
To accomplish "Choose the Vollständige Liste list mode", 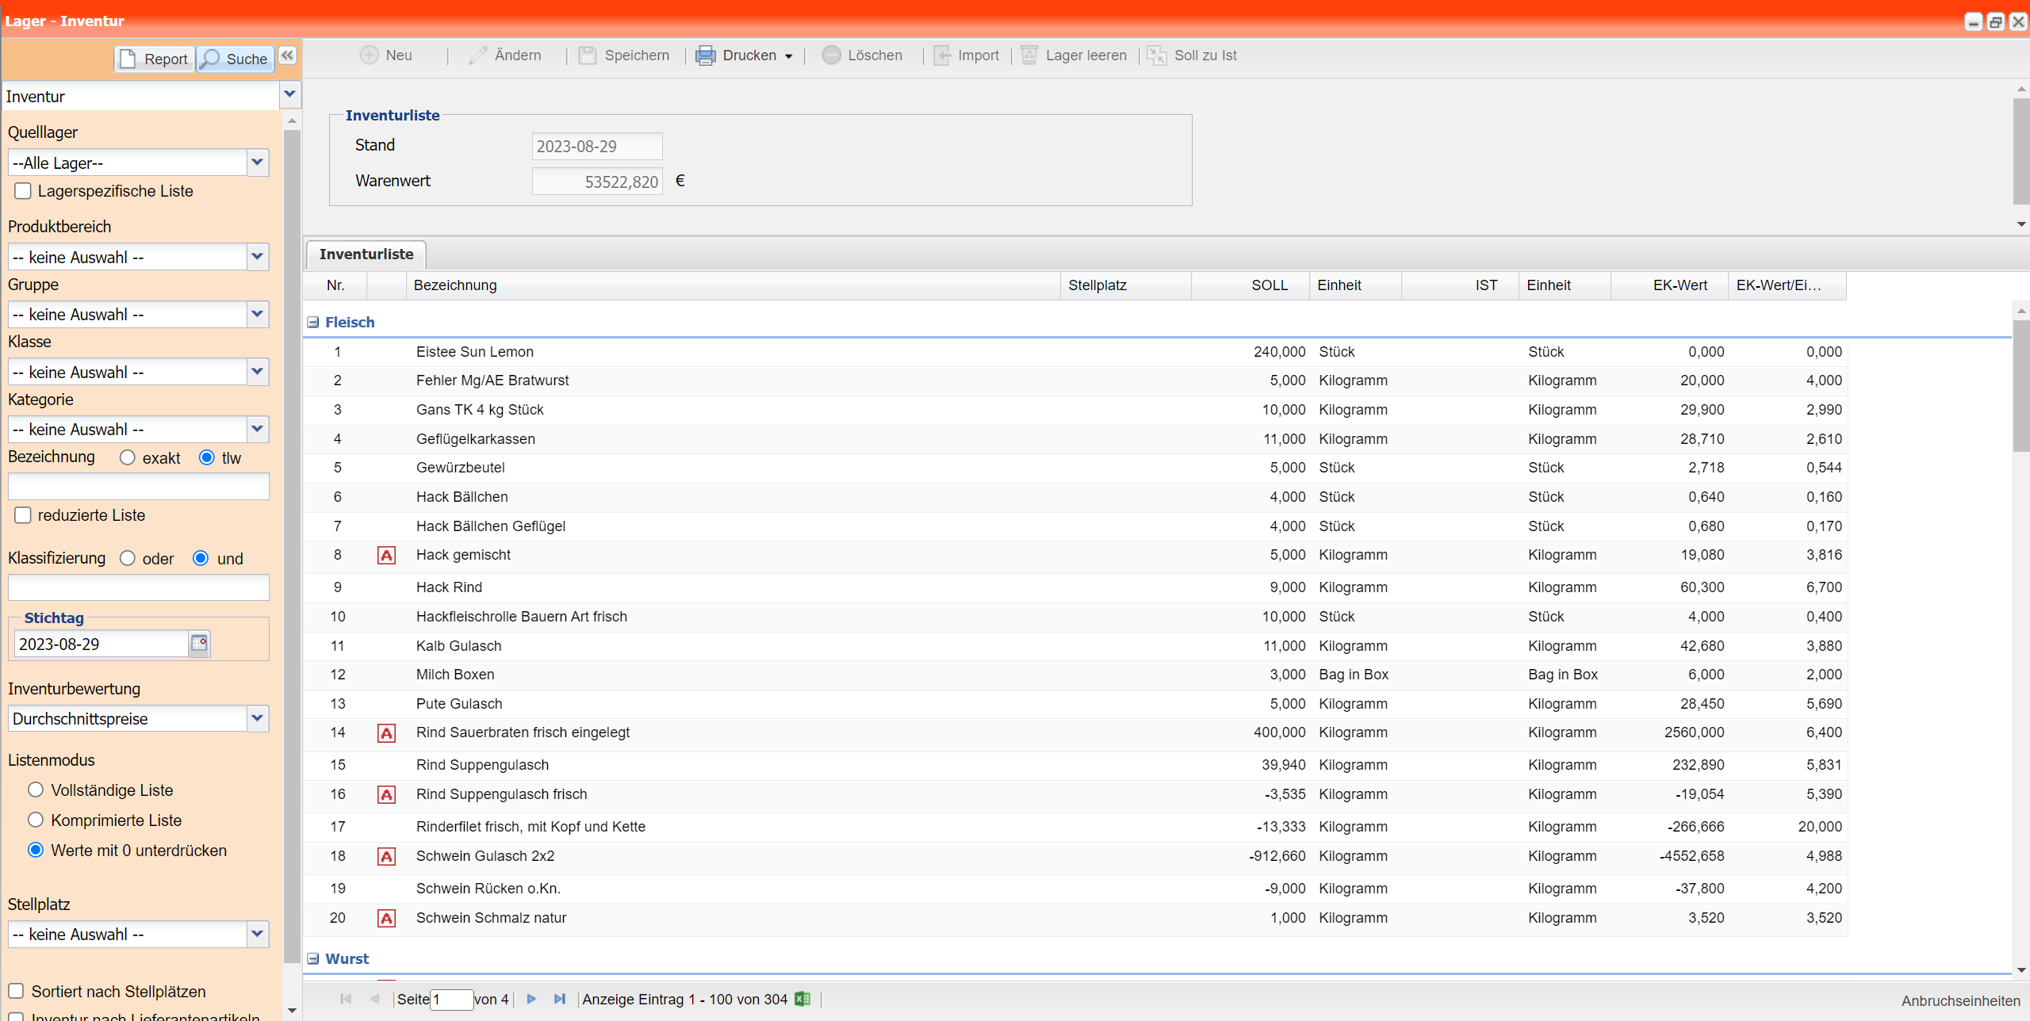I will [x=36, y=790].
